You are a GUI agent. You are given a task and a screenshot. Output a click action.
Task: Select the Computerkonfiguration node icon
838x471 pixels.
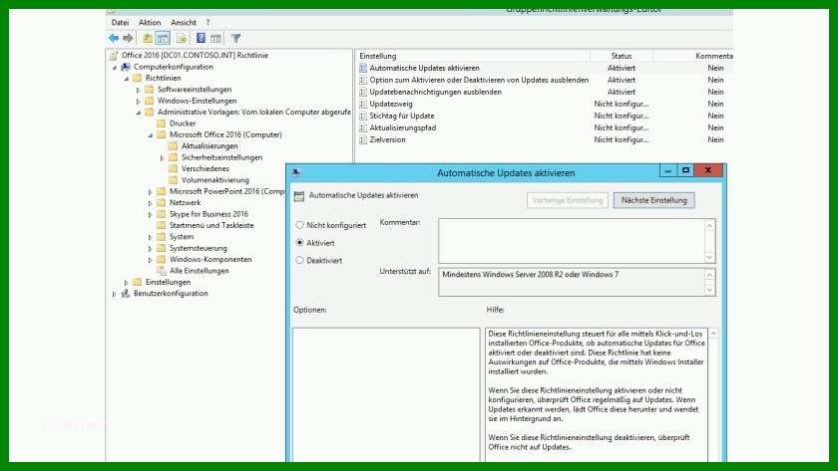click(x=126, y=67)
